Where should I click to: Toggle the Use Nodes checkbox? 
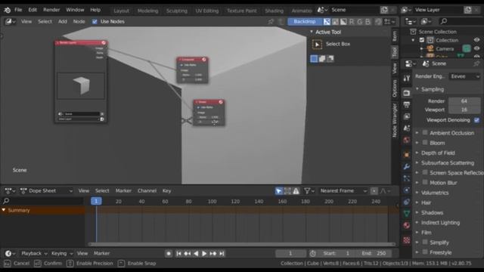(x=95, y=22)
